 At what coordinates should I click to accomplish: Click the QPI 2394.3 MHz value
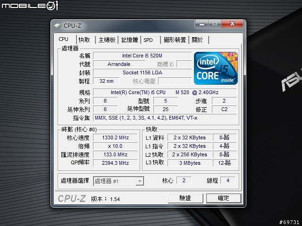pyautogui.click(x=115, y=163)
